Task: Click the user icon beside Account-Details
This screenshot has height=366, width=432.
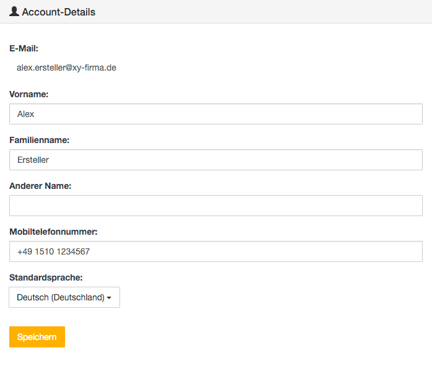Action: pos(14,12)
